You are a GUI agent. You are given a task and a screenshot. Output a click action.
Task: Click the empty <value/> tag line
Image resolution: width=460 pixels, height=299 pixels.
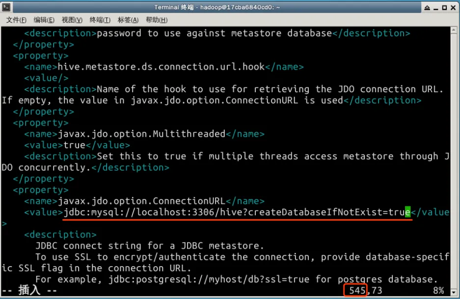click(46, 78)
